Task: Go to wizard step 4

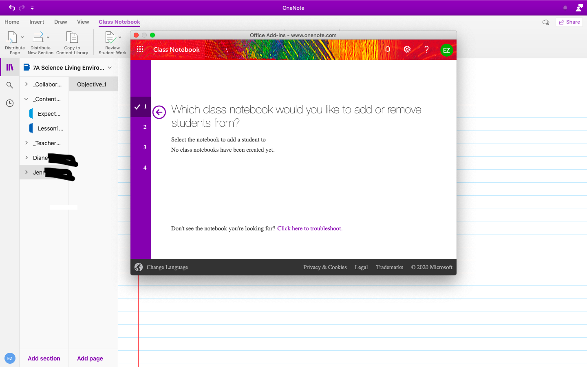Action: pos(141,168)
